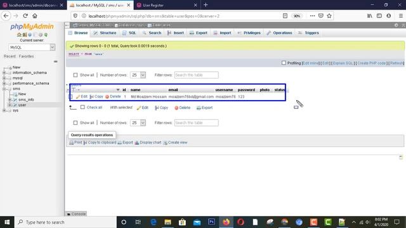Click in the upper Filter rows search box
Viewport: 406px width, 228px height.
[x=196, y=75]
